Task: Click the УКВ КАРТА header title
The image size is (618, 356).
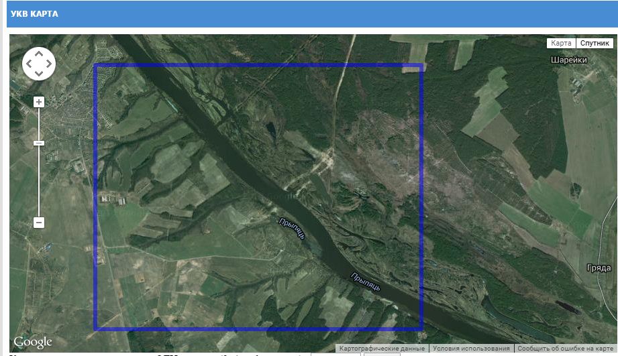Action: [x=34, y=14]
